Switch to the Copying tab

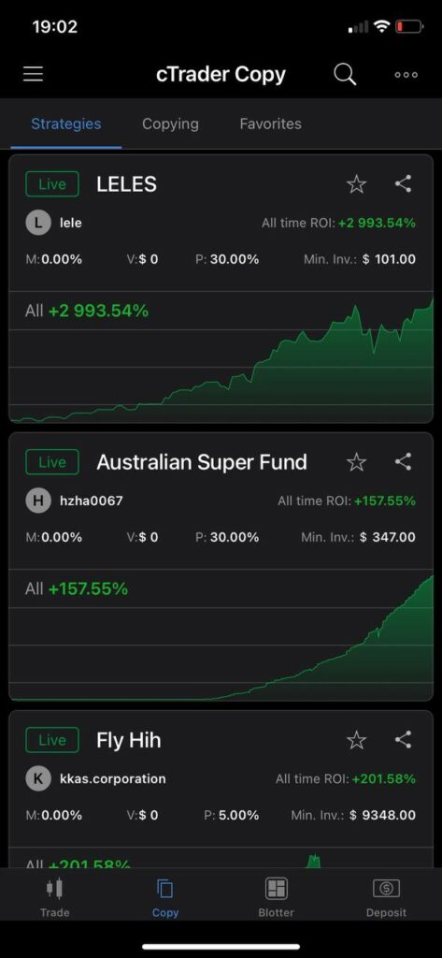click(170, 124)
